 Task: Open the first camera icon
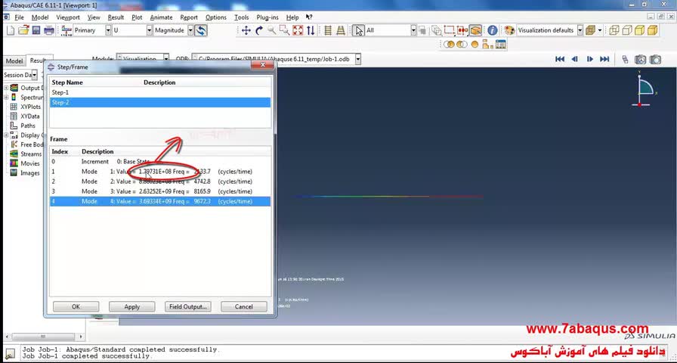click(640, 60)
